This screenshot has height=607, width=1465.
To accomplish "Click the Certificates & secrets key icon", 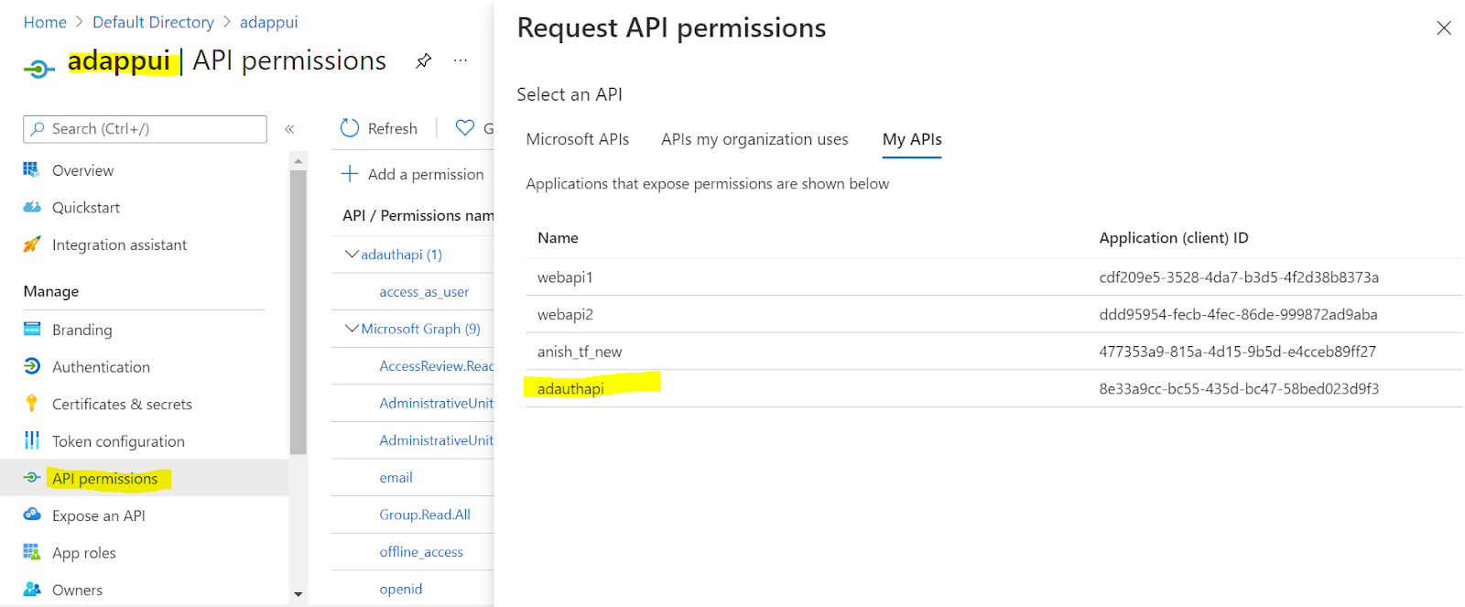I will pos(32,404).
